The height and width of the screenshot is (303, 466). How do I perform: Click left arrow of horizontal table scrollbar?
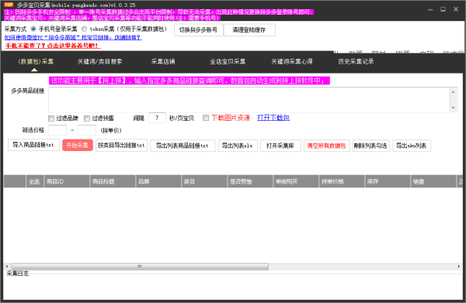7,267
